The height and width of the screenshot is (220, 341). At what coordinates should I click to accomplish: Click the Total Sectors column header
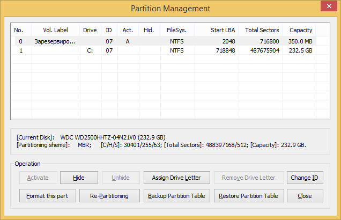pos(262,30)
